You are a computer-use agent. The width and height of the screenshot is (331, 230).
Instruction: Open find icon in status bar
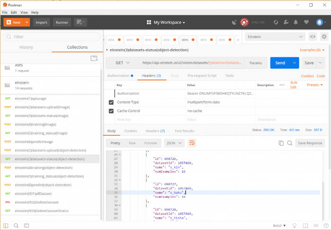(16, 225)
